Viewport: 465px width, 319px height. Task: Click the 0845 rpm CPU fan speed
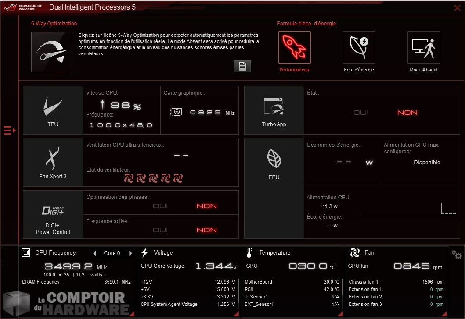pyautogui.click(x=418, y=266)
